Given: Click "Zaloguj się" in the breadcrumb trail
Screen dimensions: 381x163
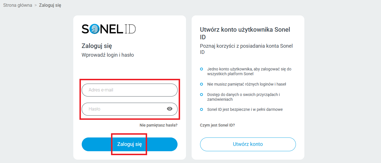Looking at the screenshot, I should (50, 5).
